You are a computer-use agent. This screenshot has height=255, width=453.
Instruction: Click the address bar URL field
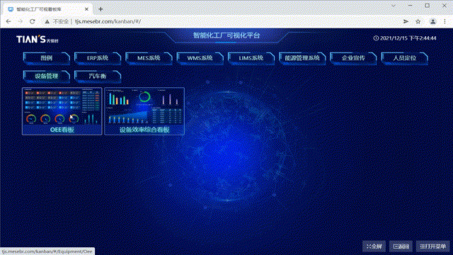[222, 21]
